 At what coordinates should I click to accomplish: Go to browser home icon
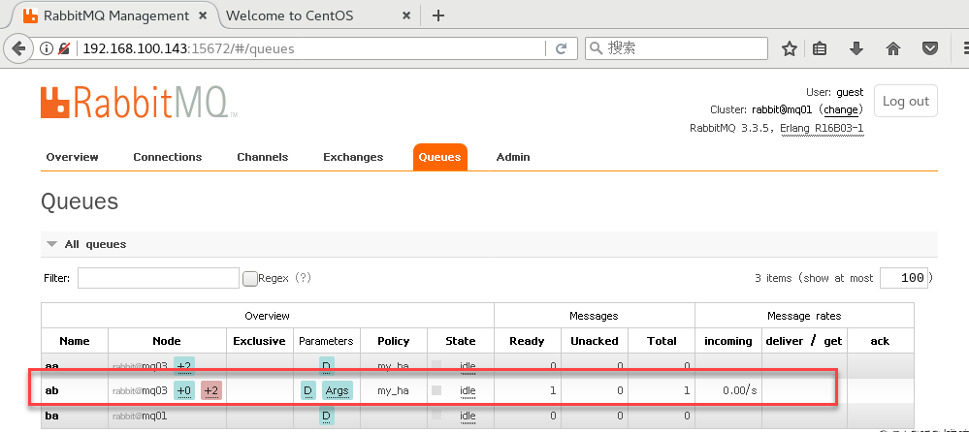point(893,48)
